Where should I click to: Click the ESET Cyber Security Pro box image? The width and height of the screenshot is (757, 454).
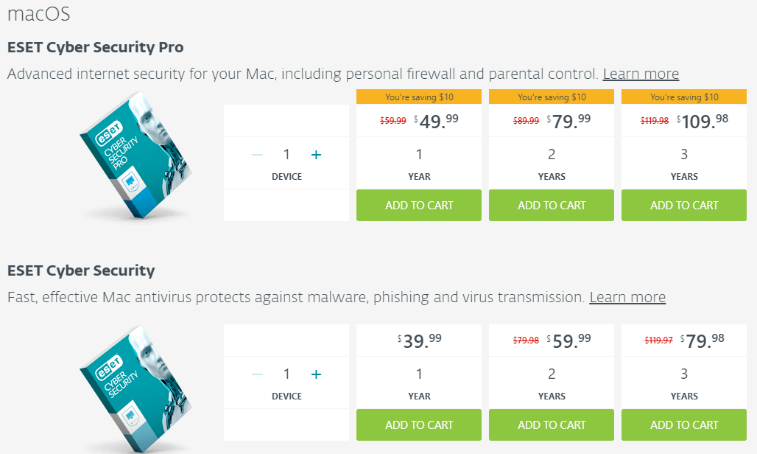136,156
